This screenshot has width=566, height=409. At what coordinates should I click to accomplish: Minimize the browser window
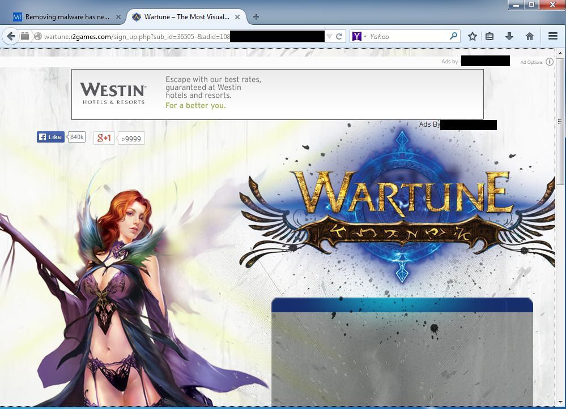pyautogui.click(x=517, y=5)
